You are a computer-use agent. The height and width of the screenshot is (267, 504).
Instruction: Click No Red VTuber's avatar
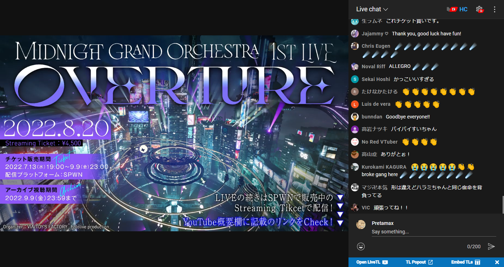point(355,142)
